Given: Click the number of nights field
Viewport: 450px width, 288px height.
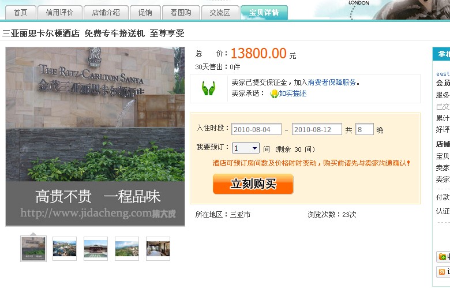Looking at the screenshot, I should [364, 129].
